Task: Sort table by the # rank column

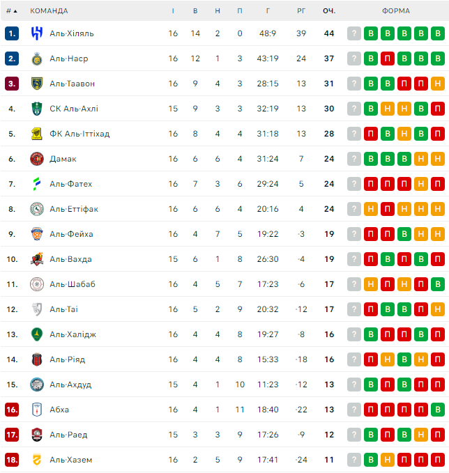Action: coord(11,11)
